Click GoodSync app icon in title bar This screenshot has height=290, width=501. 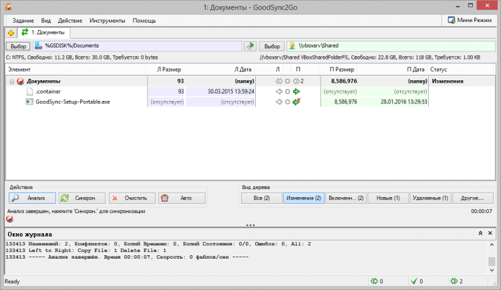point(8,7)
